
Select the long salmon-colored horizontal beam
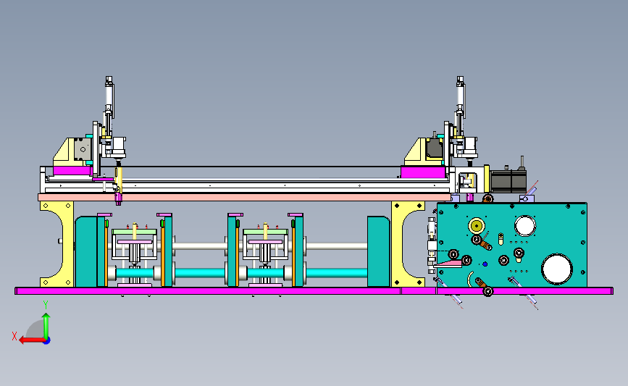244,198
